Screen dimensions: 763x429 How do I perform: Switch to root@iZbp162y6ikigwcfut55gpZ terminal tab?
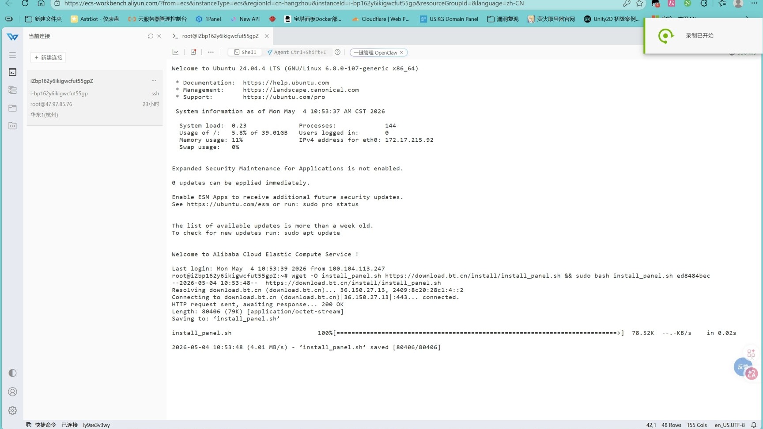point(220,36)
